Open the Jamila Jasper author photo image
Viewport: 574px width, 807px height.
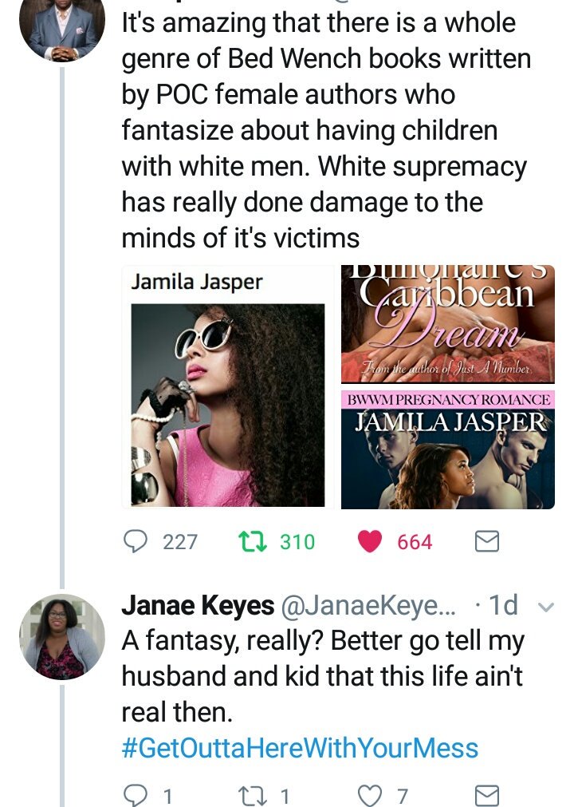(228, 388)
